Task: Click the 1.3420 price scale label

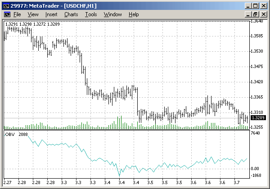Action: click(x=257, y=82)
